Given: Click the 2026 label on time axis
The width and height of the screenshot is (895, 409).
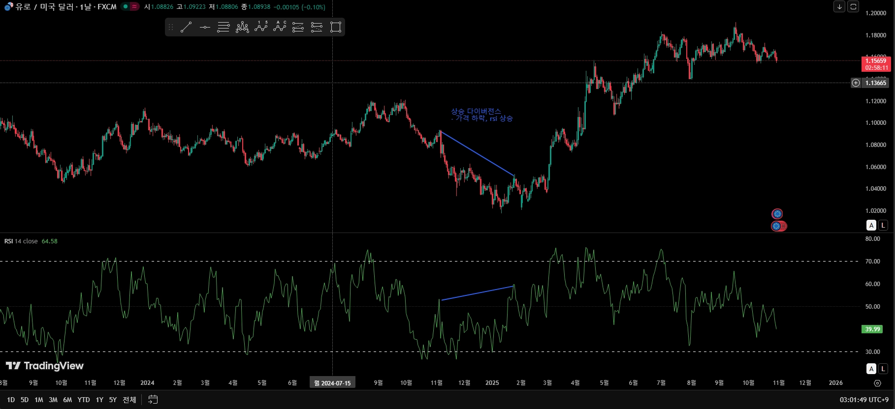Looking at the screenshot, I should (x=835, y=383).
